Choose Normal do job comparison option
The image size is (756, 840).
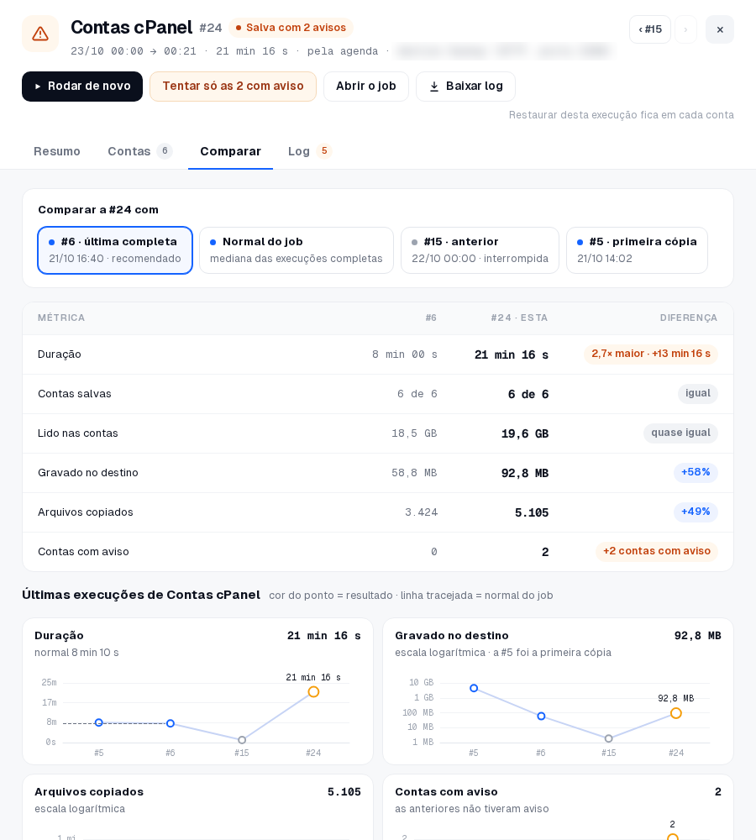click(x=297, y=250)
